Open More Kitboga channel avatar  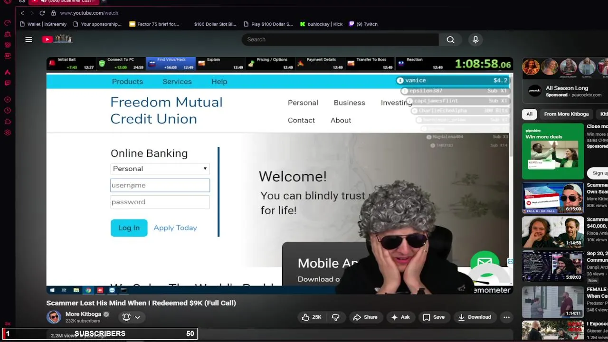tap(54, 317)
